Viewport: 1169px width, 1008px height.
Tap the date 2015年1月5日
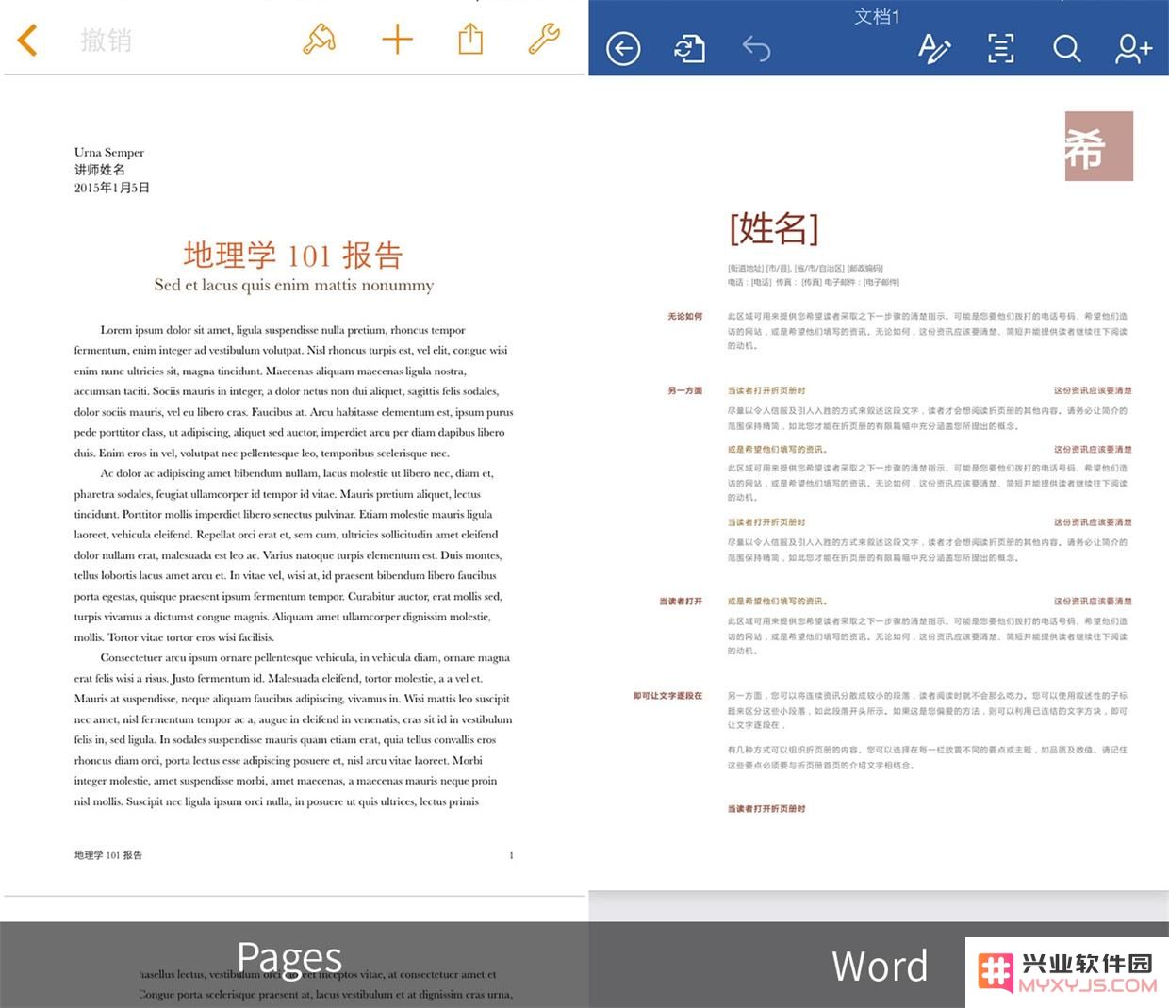[112, 188]
